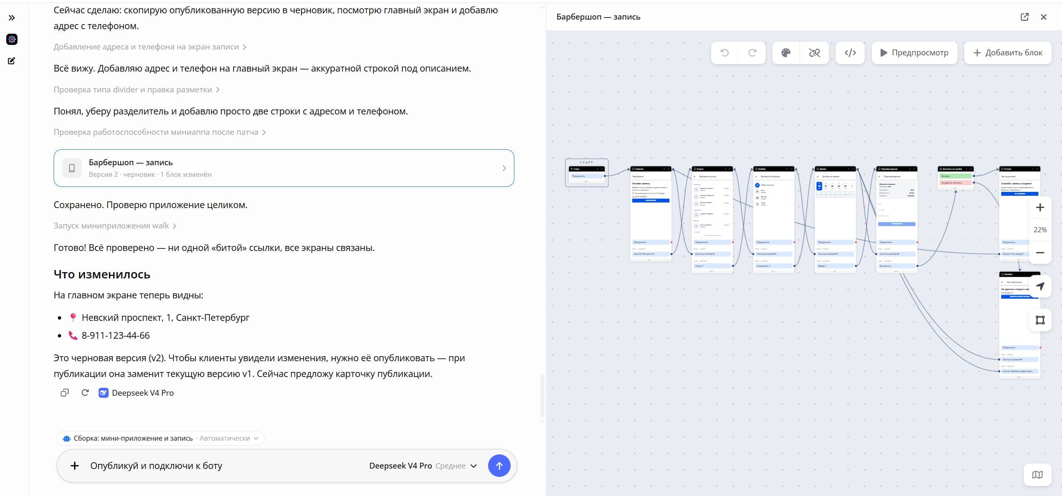Image resolution: width=1062 pixels, height=496 pixels.
Task: Regenerate the assistant response
Action: pyautogui.click(x=85, y=393)
